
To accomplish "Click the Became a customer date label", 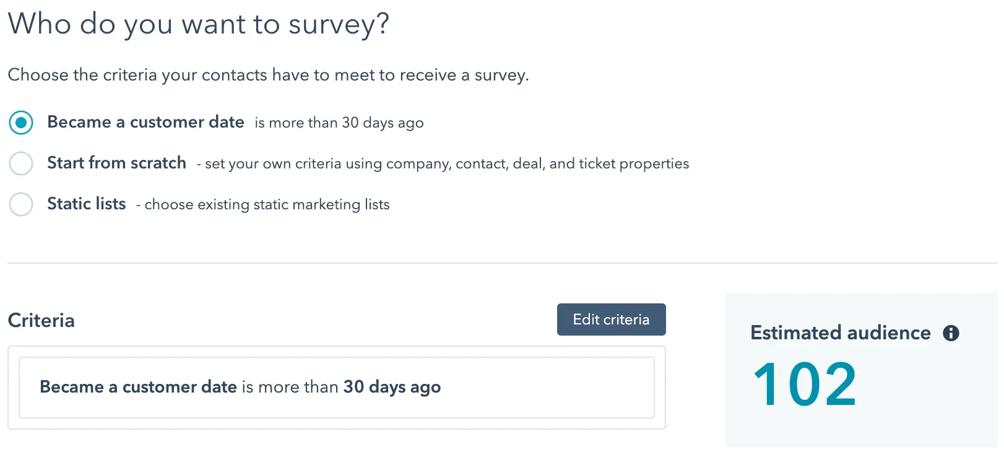I will point(145,122).
